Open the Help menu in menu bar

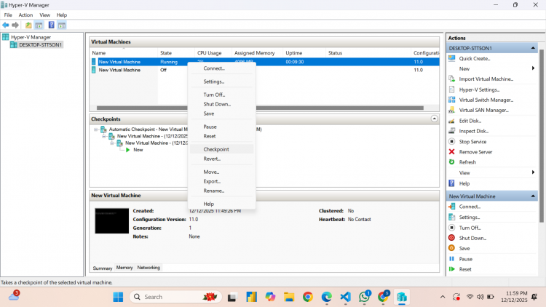[x=62, y=15]
